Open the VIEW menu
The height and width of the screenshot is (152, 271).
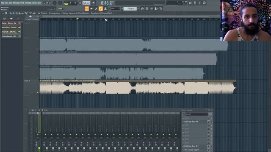point(22,3)
